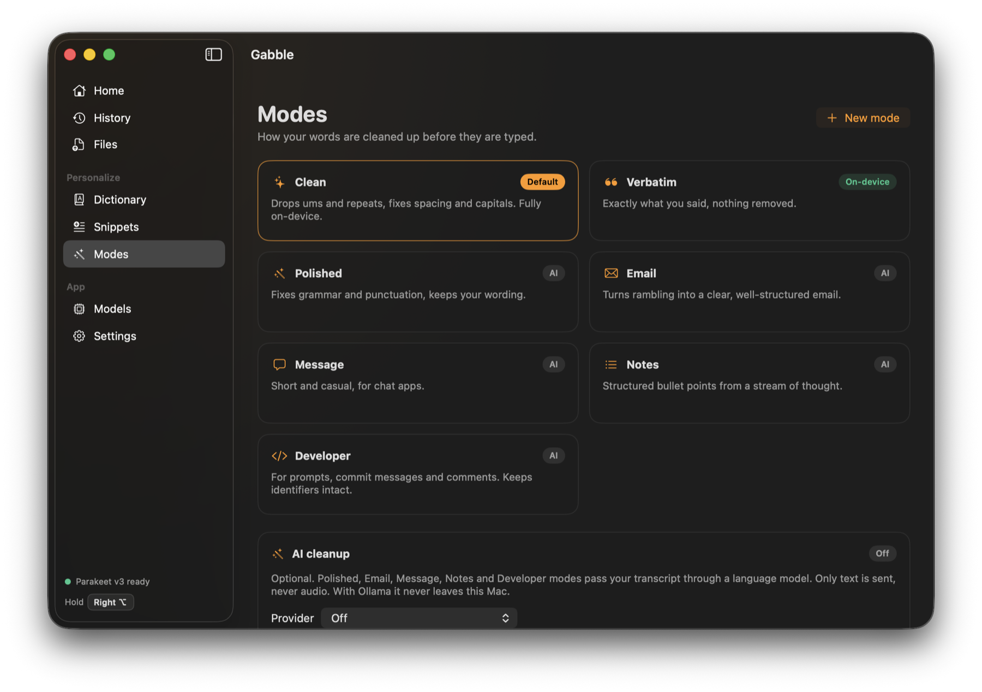Open the Provider dropdown set to Off
The height and width of the screenshot is (692, 982).
(419, 618)
